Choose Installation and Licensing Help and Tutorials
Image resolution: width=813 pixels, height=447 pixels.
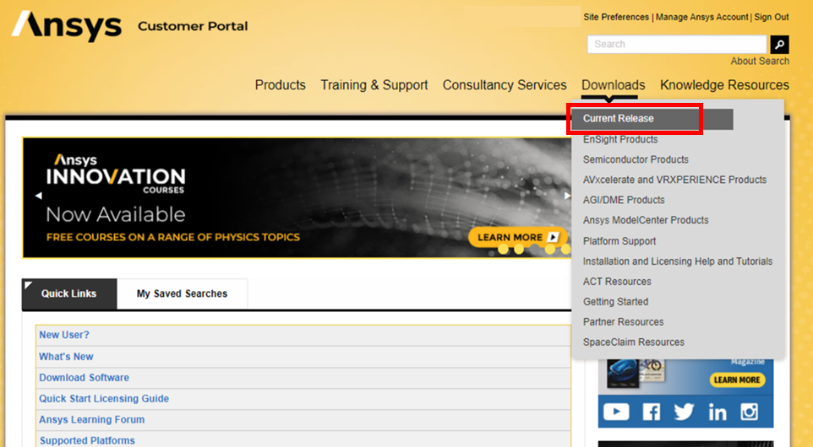677,261
